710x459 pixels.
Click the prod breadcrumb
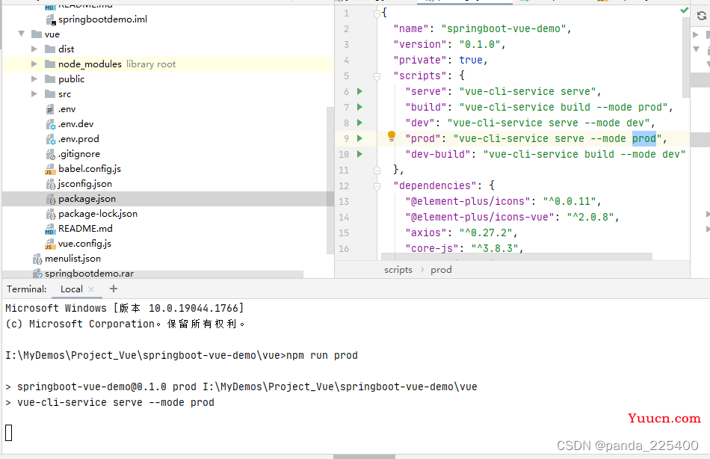[441, 270]
